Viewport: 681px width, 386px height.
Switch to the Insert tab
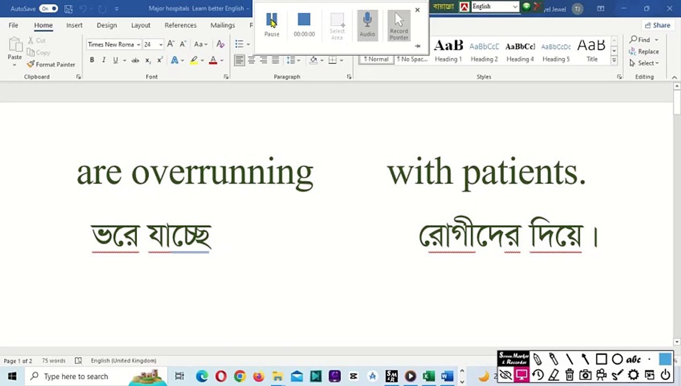tap(74, 25)
